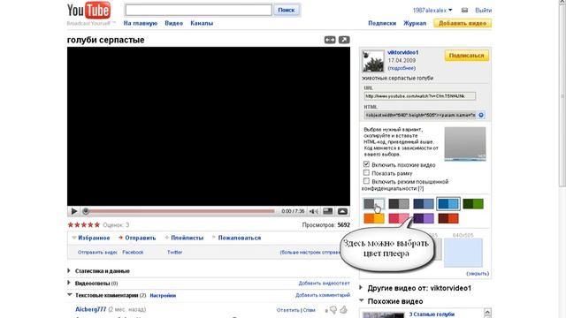The height and width of the screenshot is (318, 566).
Task: Select the 'Отправить' tab
Action: point(137,238)
